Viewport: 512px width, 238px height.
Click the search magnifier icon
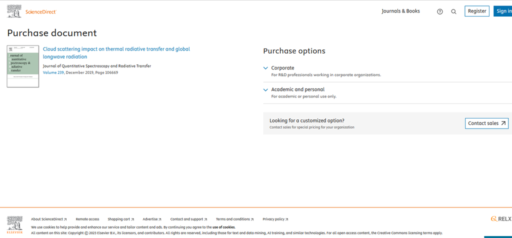coord(454,11)
